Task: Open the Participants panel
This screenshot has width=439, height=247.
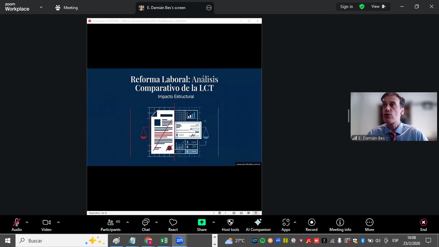Action: pyautogui.click(x=111, y=225)
